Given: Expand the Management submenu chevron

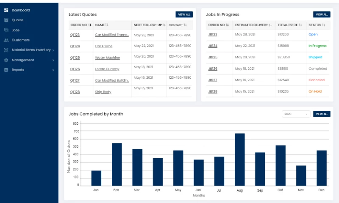Looking at the screenshot, I should 53,60.
